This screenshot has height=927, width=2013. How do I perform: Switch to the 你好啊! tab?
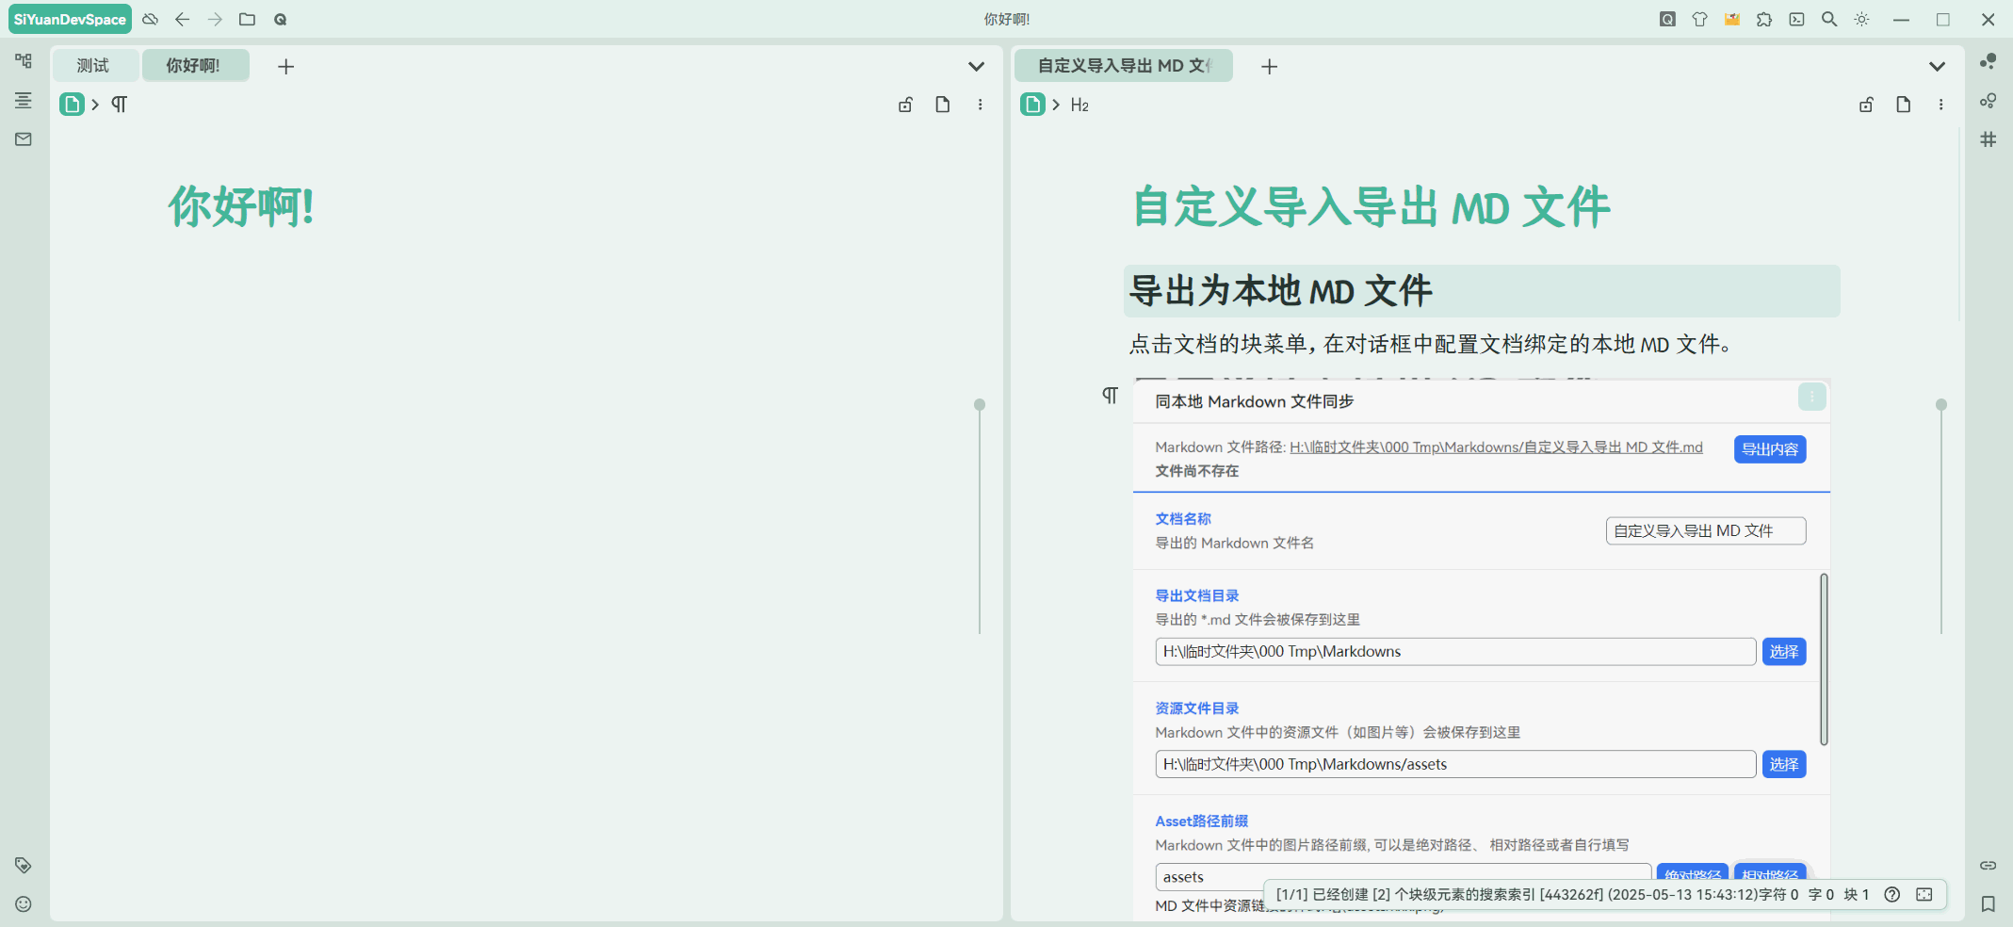coord(196,65)
